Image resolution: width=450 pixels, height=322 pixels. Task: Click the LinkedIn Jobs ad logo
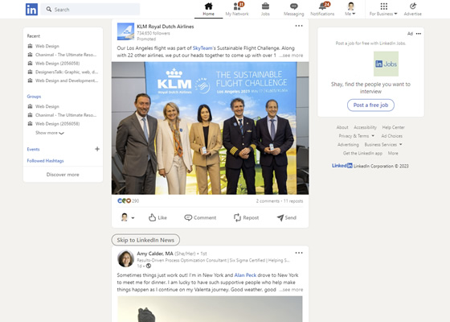386,64
